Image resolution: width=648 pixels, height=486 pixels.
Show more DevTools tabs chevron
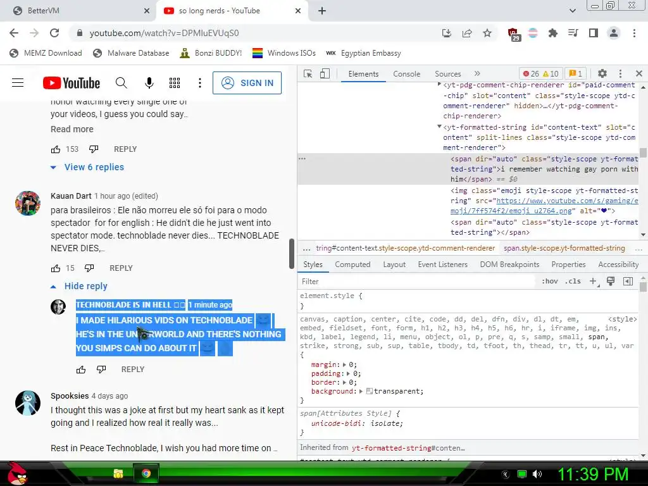tap(477, 73)
